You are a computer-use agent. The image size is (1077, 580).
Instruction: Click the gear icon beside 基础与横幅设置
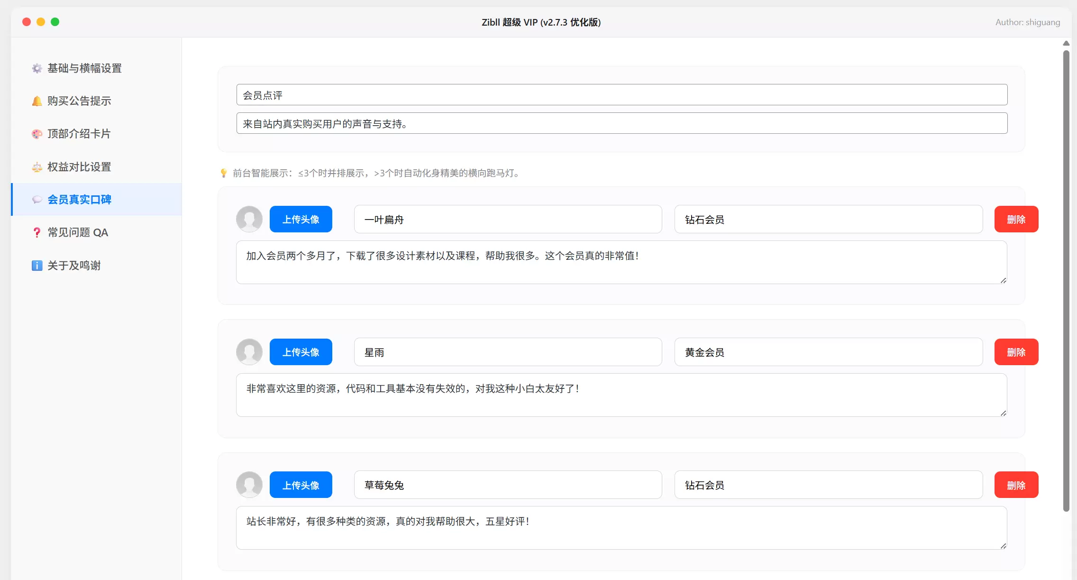37,68
